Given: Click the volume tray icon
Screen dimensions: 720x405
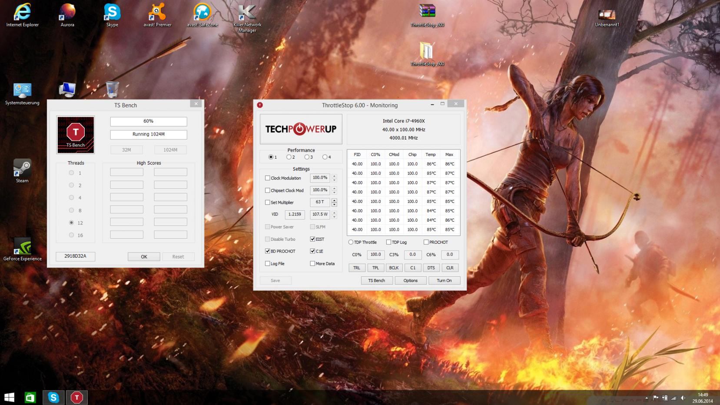Looking at the screenshot, I should (x=683, y=398).
